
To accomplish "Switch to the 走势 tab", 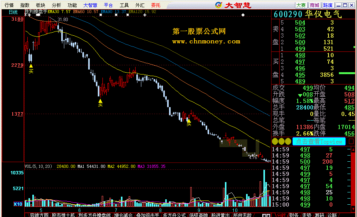I will (x=307, y=215).
